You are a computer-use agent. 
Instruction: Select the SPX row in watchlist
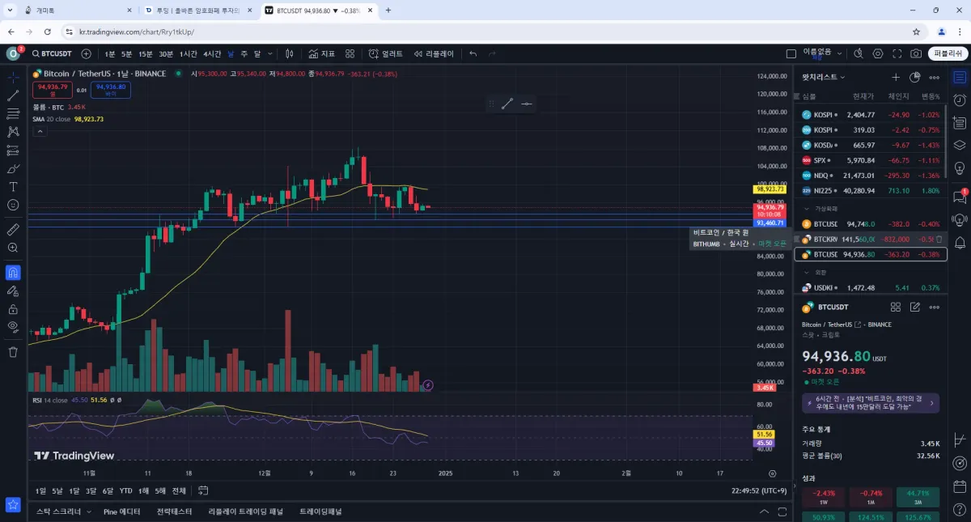tap(871, 160)
